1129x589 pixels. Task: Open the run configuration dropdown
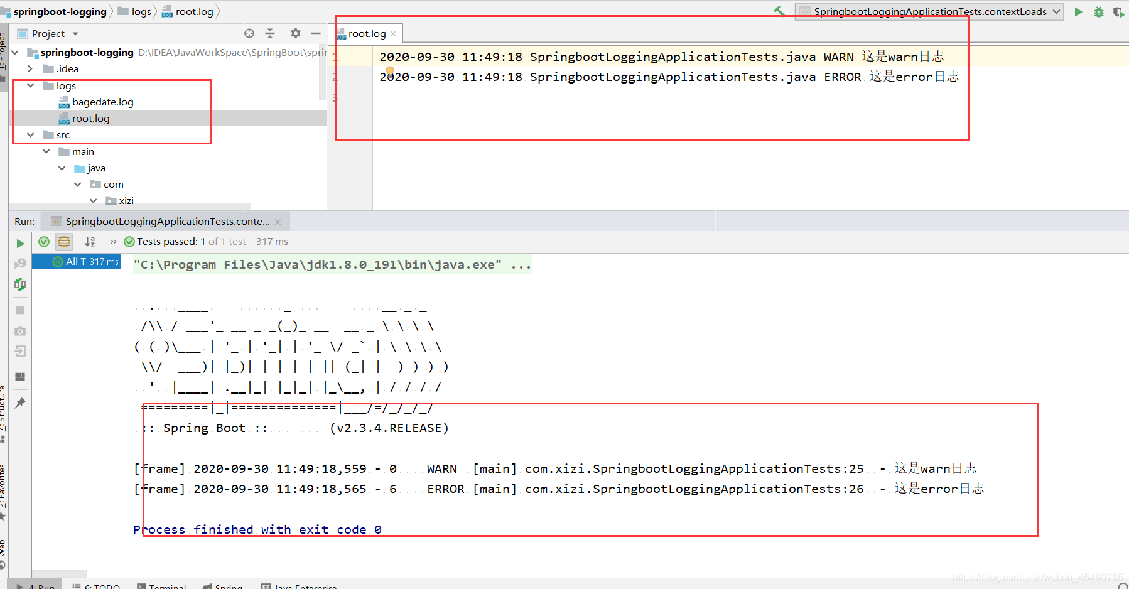929,11
